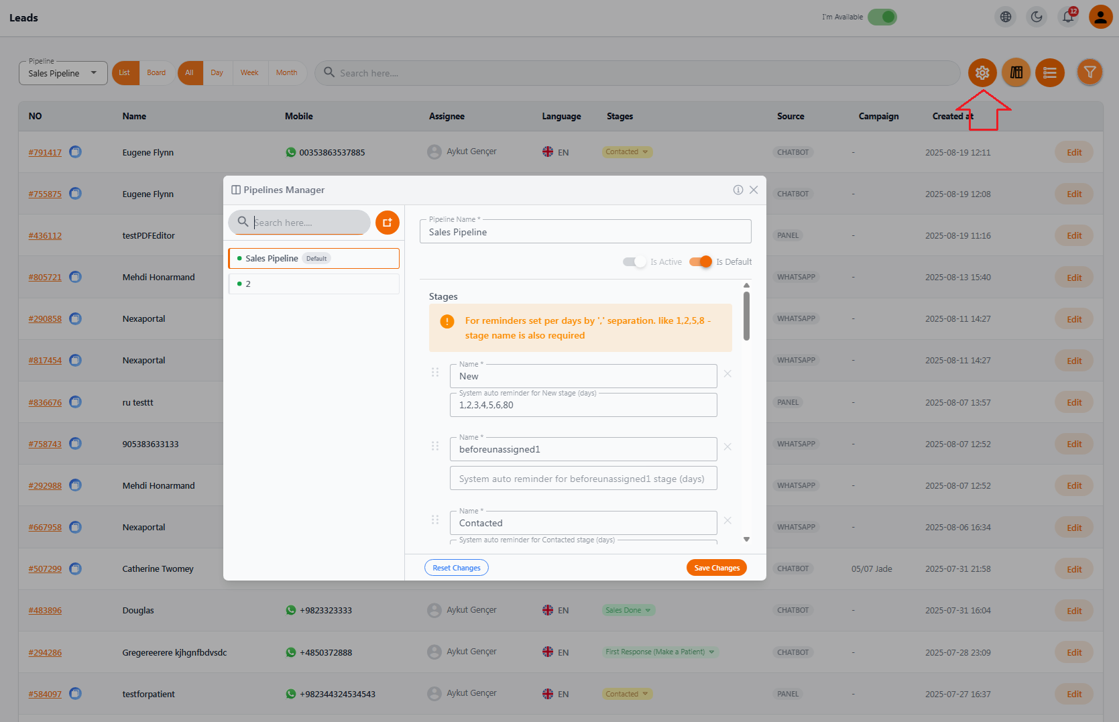1119x722 pixels.
Task: Open lead link #294286
Action: tap(45, 652)
